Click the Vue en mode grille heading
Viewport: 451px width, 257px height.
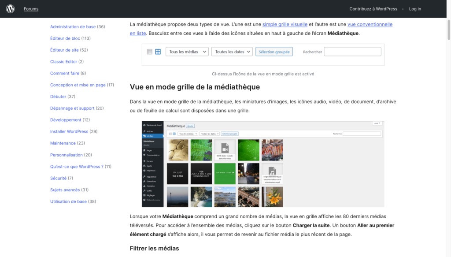pos(195,87)
